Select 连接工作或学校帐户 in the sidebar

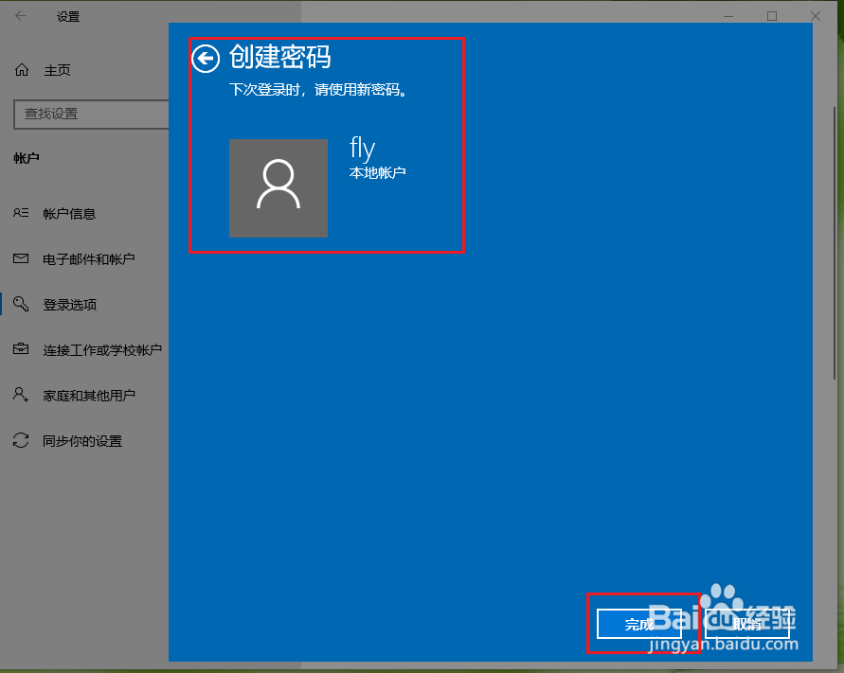coord(104,349)
